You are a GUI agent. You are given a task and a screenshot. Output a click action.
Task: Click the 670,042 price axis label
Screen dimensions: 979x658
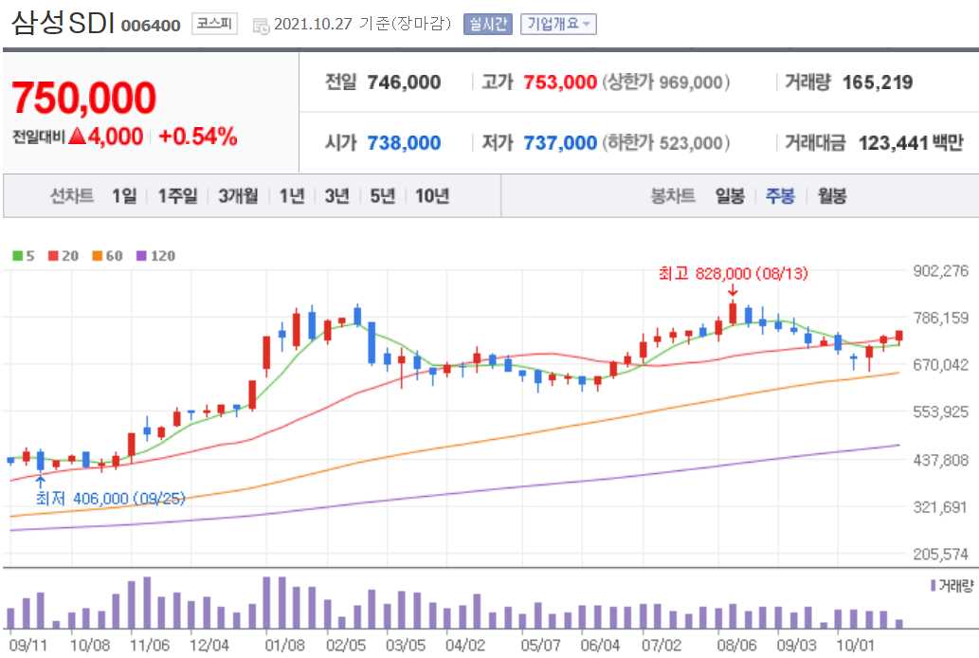[x=940, y=365]
